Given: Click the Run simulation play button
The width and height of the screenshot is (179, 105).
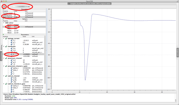Looking at the screenshot, I should click(4, 6).
